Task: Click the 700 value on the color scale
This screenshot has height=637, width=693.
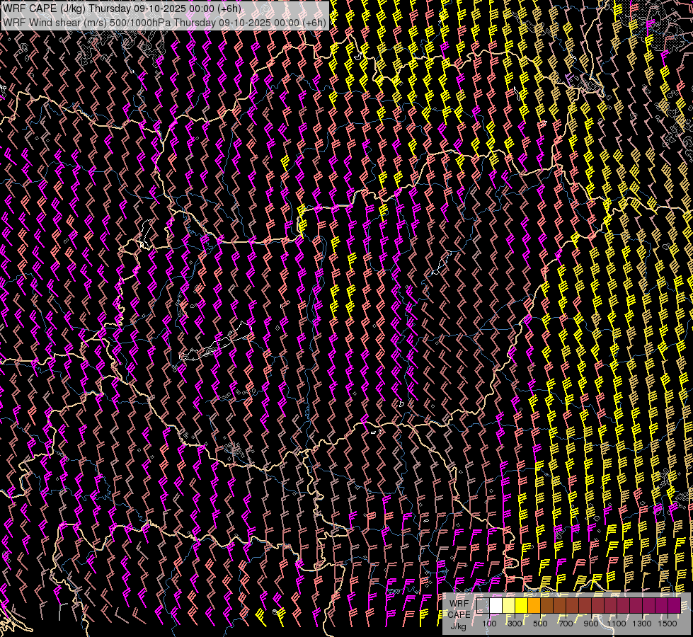Action: [x=566, y=624]
